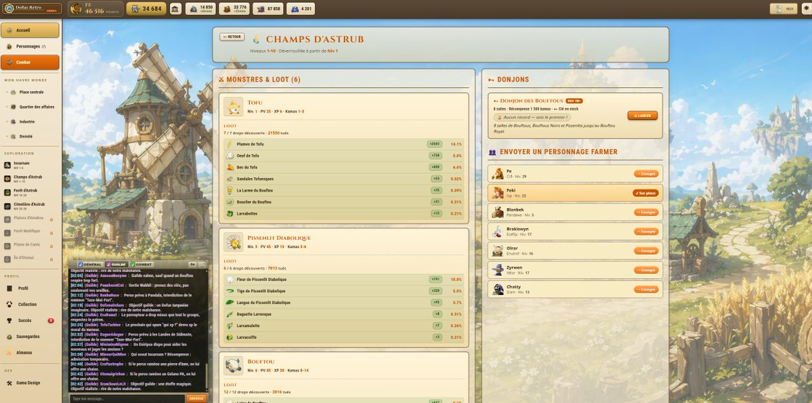
Task: Click Bouclier du Bouftou item icon
Action: tap(230, 201)
